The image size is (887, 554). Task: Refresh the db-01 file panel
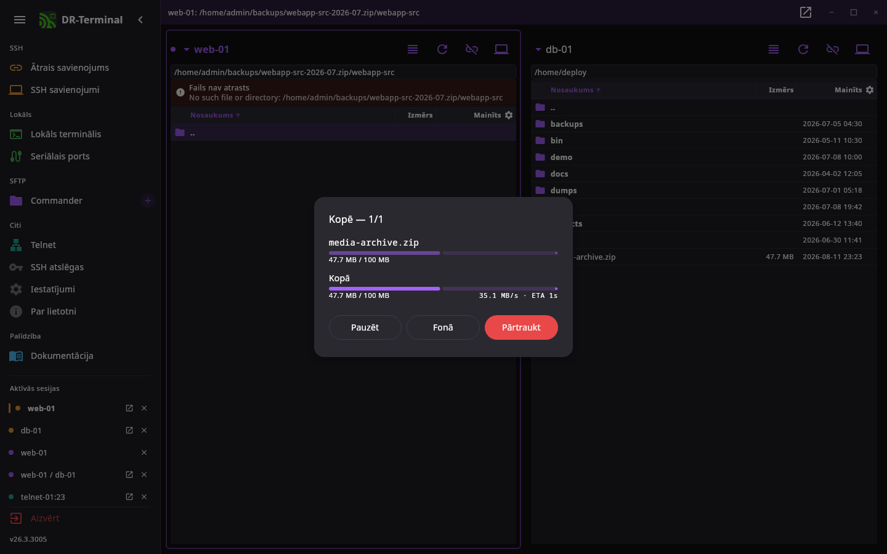[803, 49]
